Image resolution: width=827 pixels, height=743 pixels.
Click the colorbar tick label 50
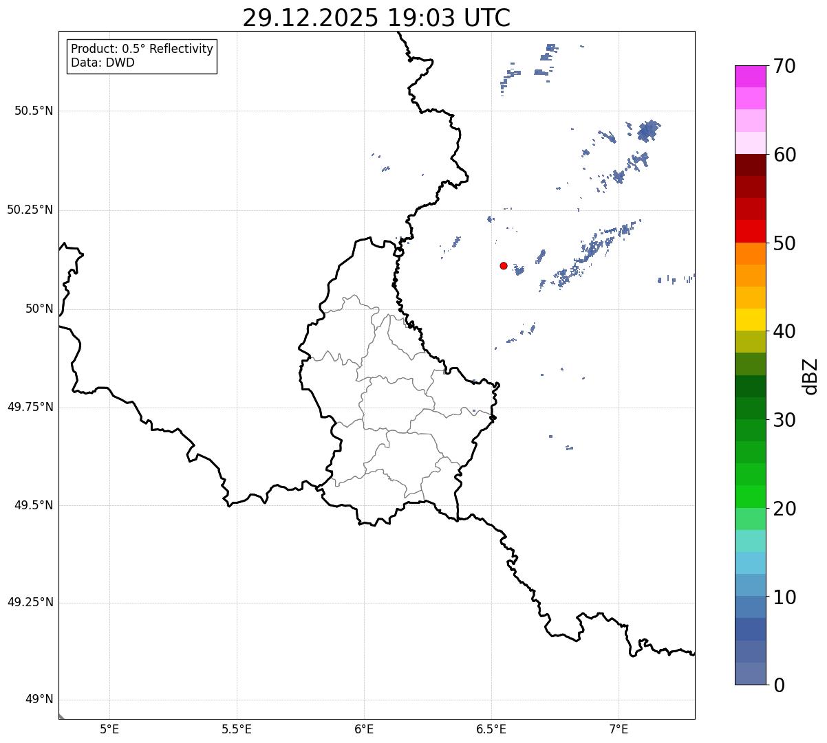[x=784, y=243]
